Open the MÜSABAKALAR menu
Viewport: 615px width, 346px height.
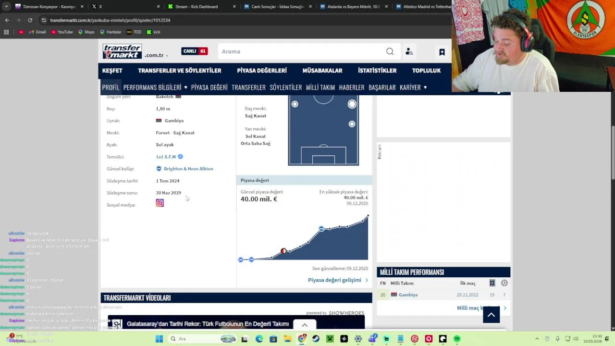(x=322, y=70)
